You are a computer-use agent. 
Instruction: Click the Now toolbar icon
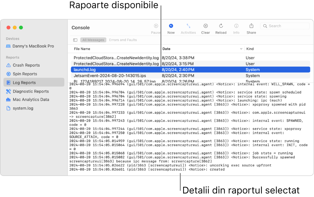(x=171, y=26)
